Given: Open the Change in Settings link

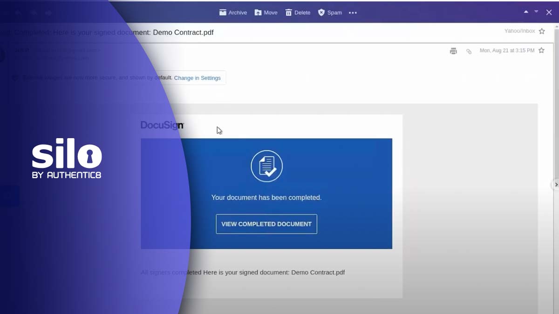Looking at the screenshot, I should 198,78.
